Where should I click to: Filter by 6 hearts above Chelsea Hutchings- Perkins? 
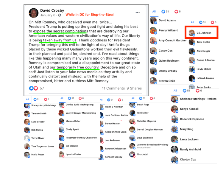point(199,91)
